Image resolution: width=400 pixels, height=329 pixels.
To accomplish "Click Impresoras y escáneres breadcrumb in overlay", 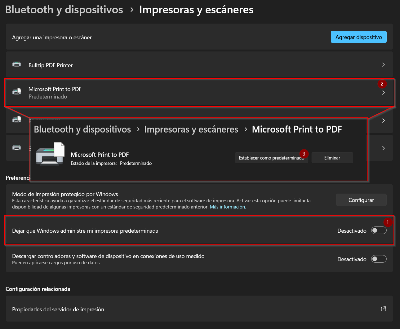I will pos(191,129).
